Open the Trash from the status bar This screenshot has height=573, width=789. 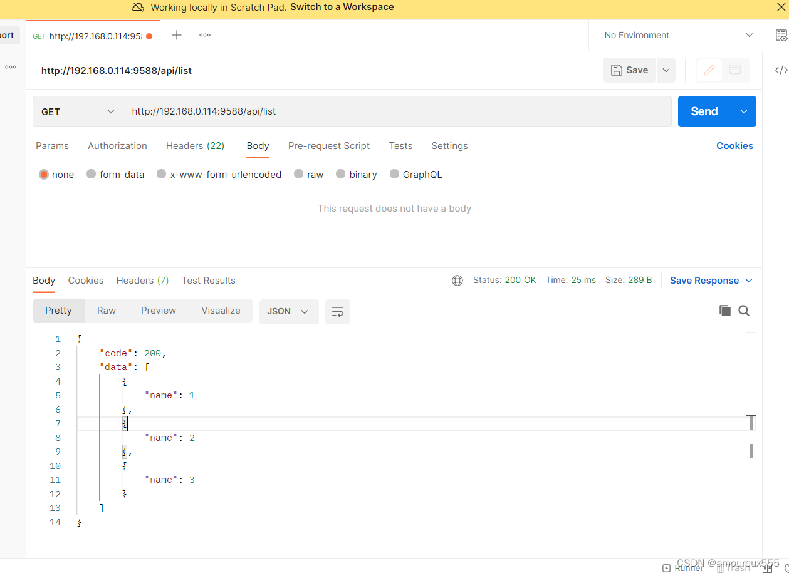pos(735,567)
